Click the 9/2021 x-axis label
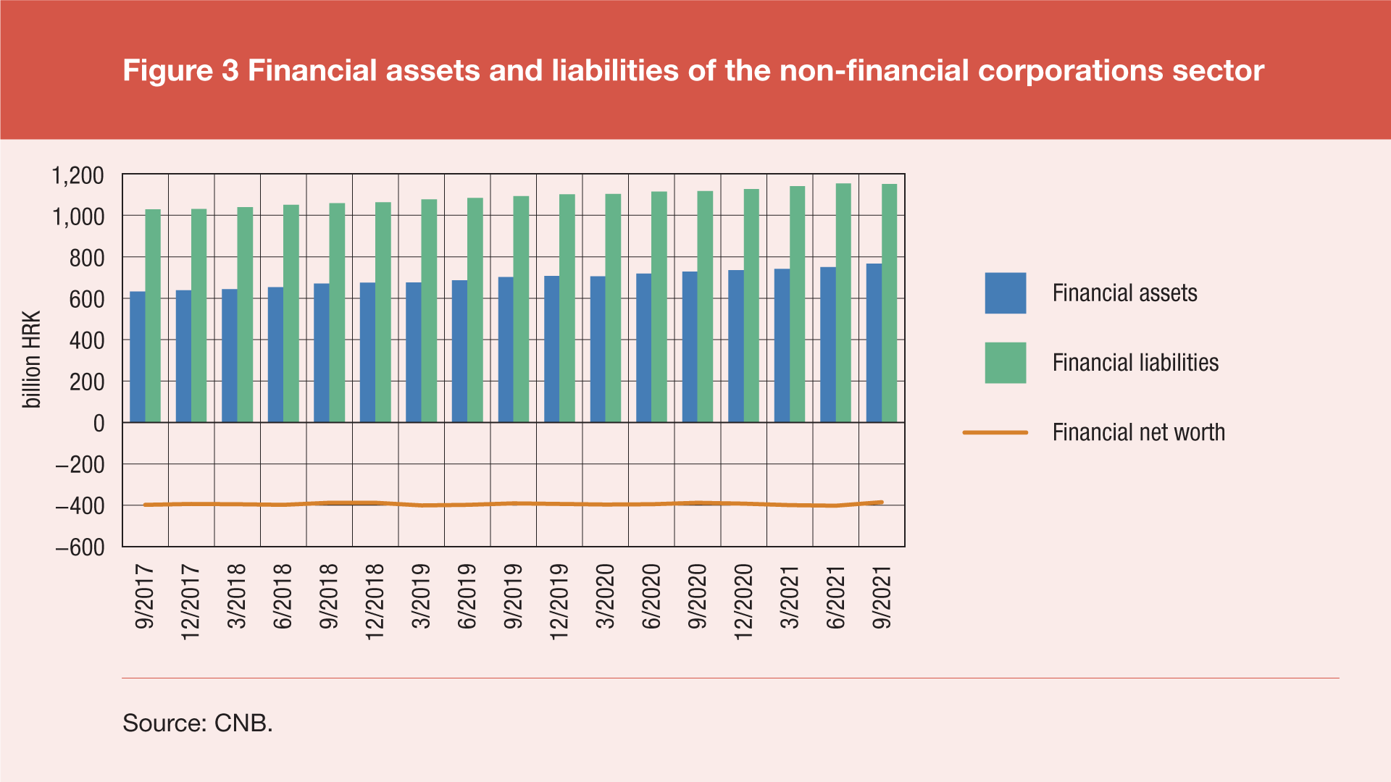Viewport: 1391px width, 782px height. pos(882,597)
